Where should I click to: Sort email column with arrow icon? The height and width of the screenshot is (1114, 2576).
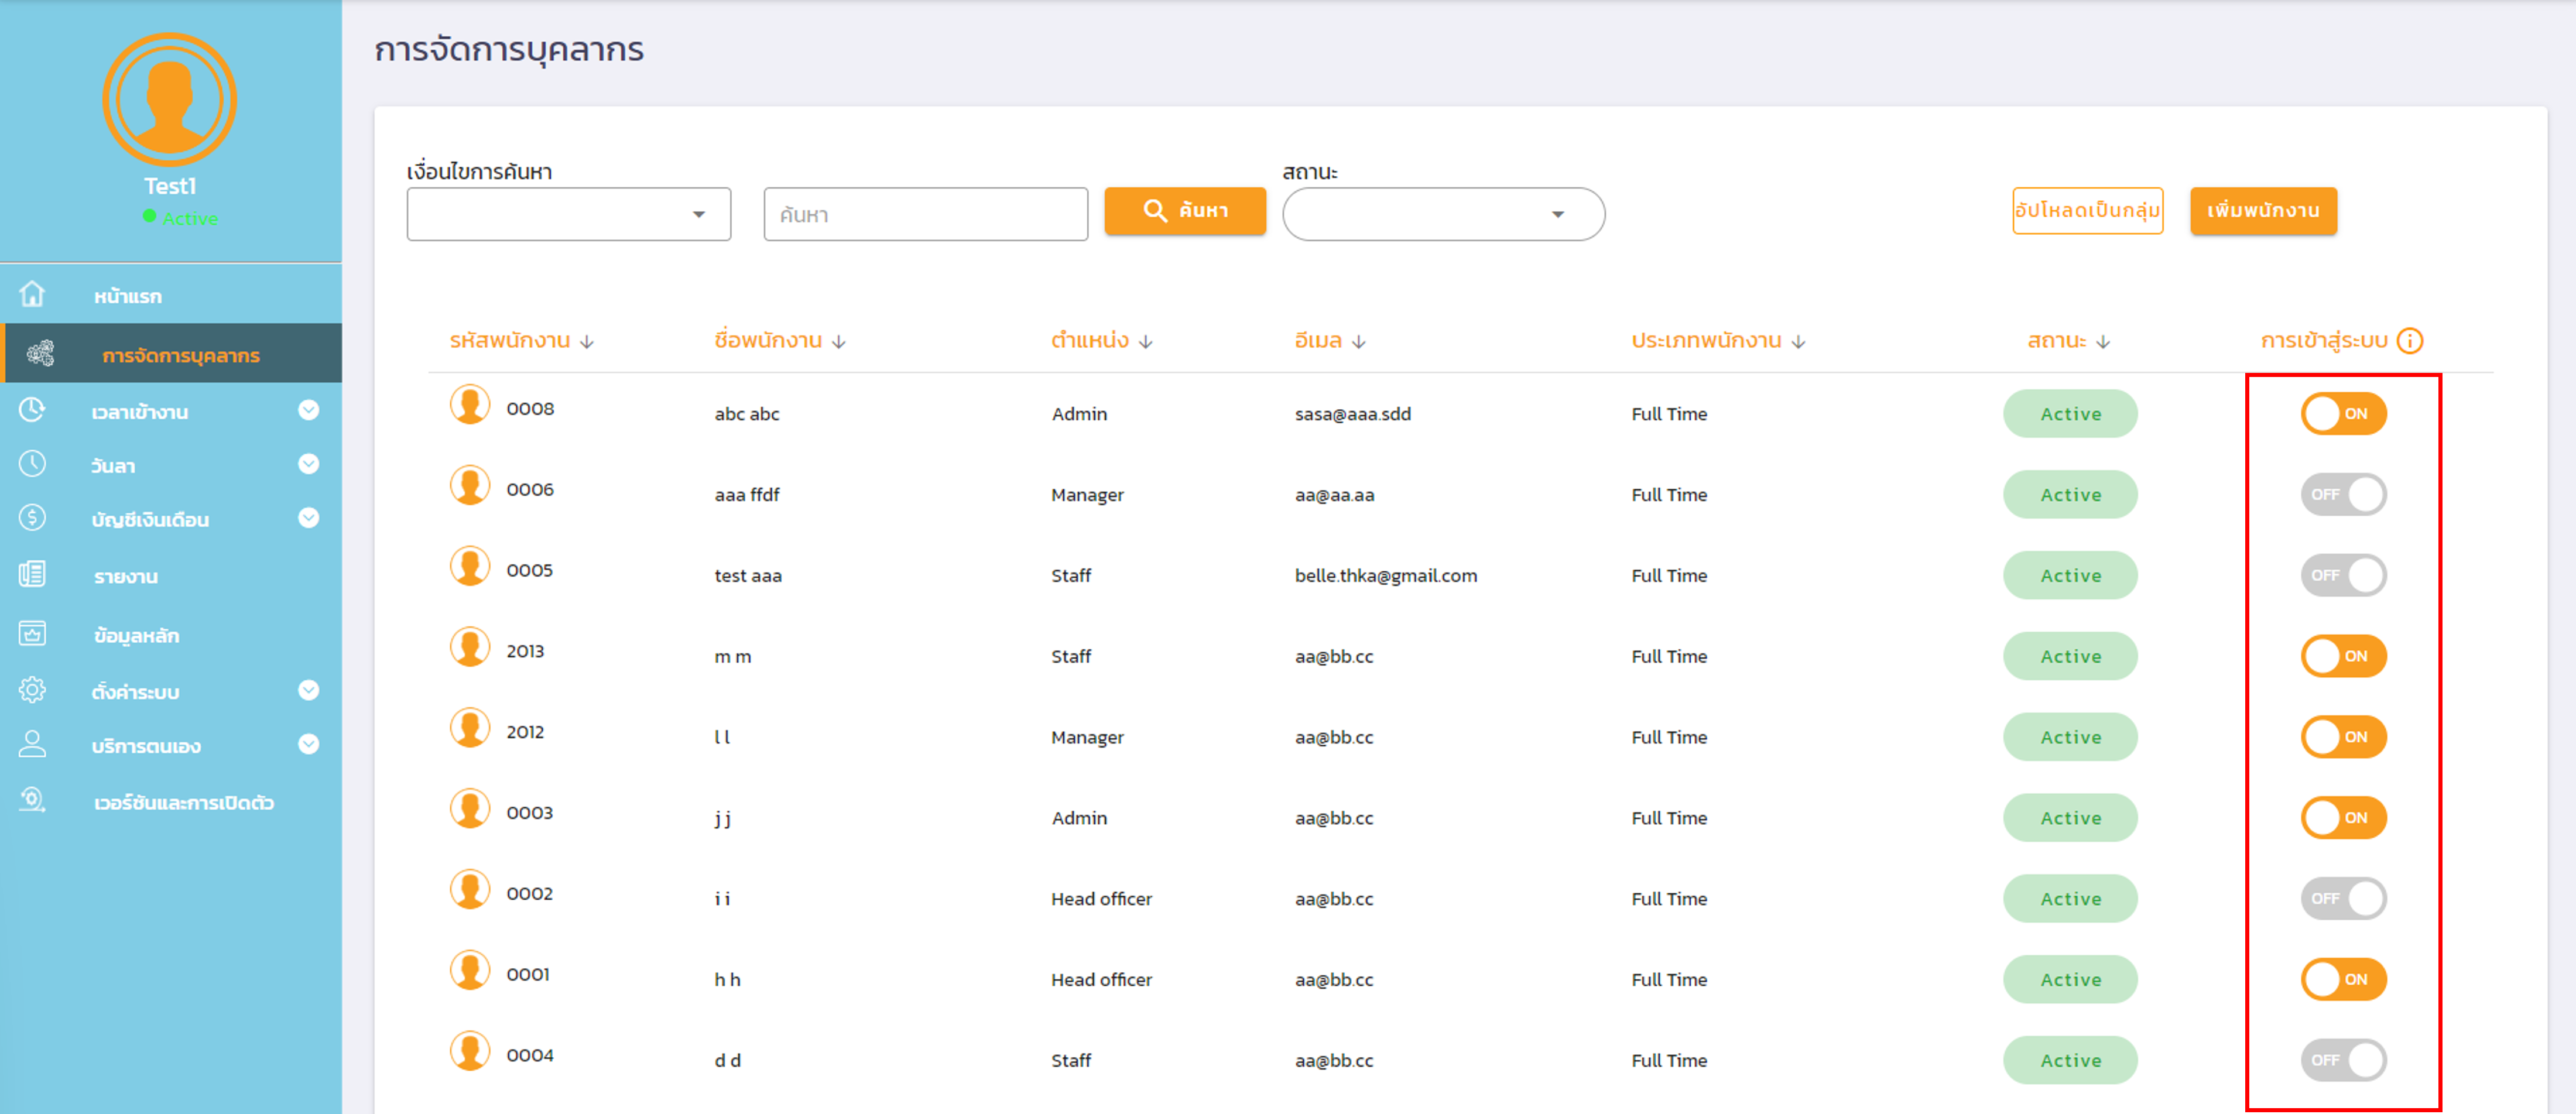point(1358,342)
